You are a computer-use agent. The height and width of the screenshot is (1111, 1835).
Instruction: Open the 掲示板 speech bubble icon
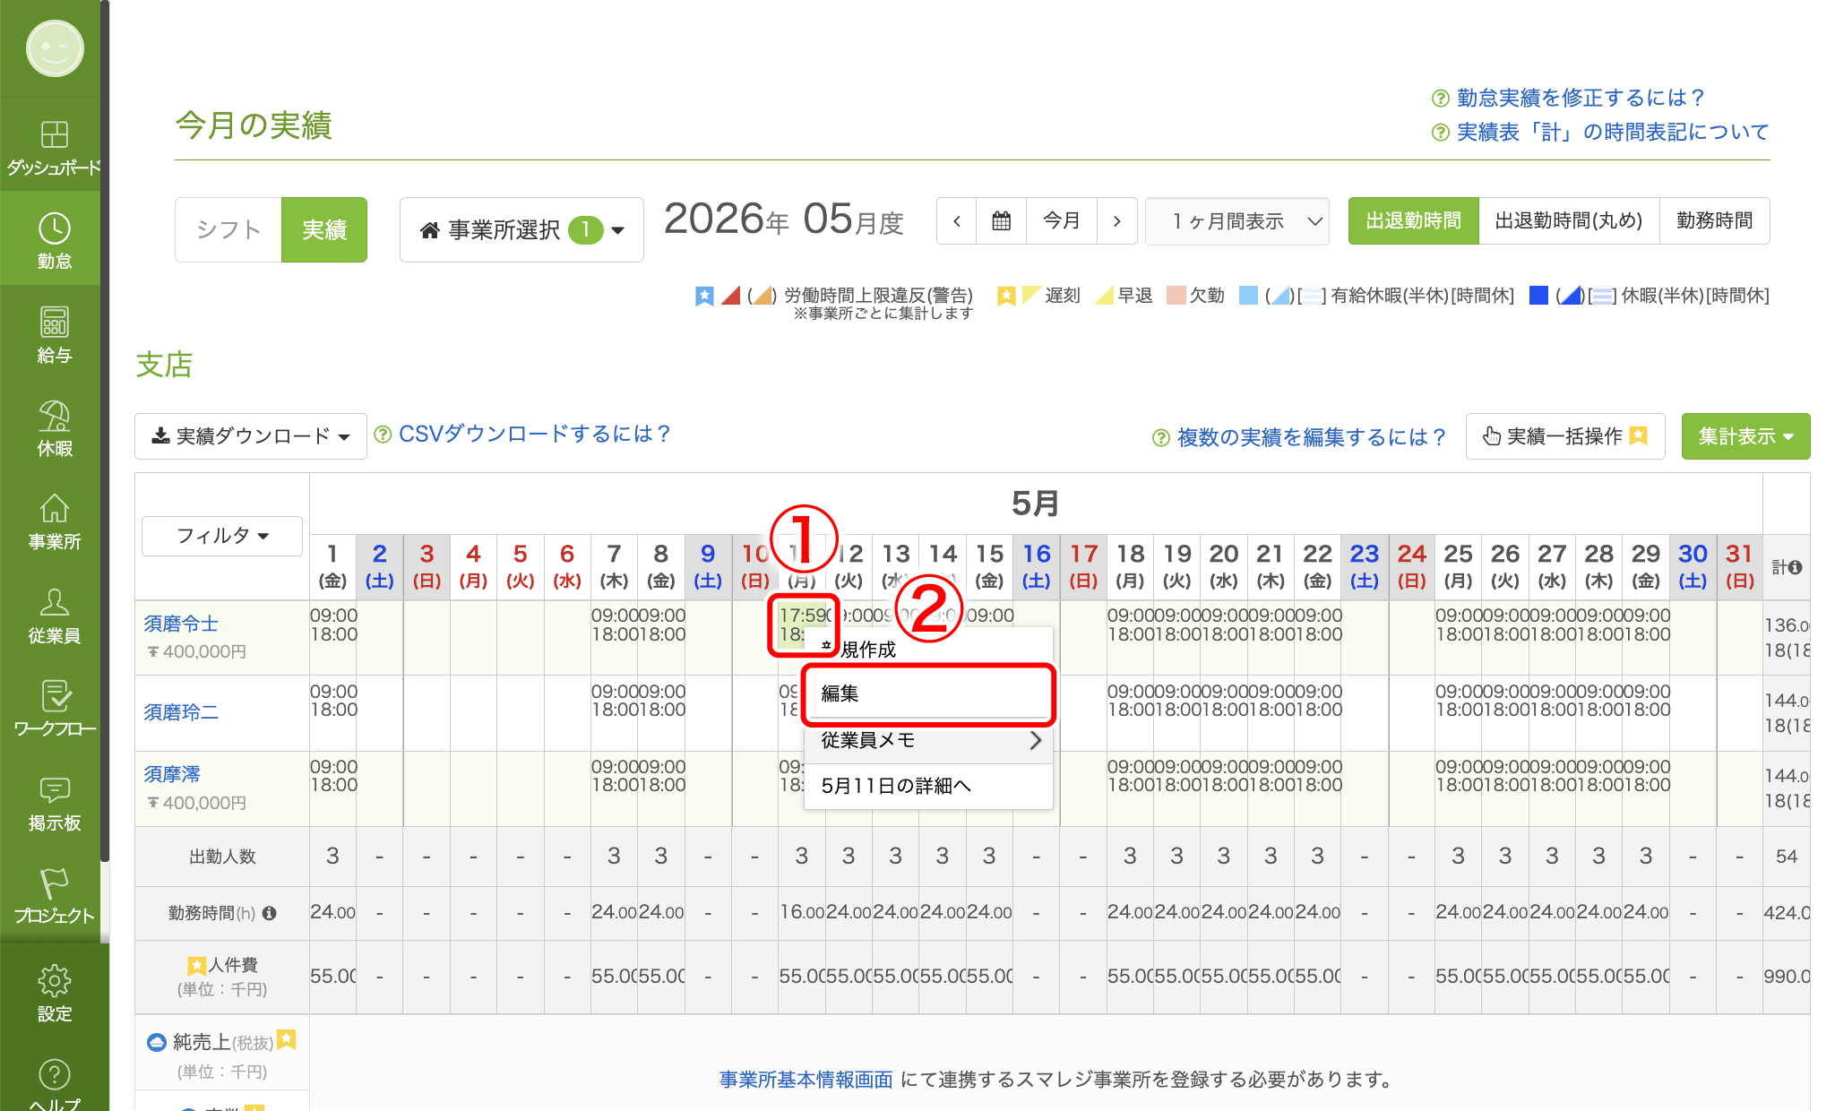click(x=55, y=789)
